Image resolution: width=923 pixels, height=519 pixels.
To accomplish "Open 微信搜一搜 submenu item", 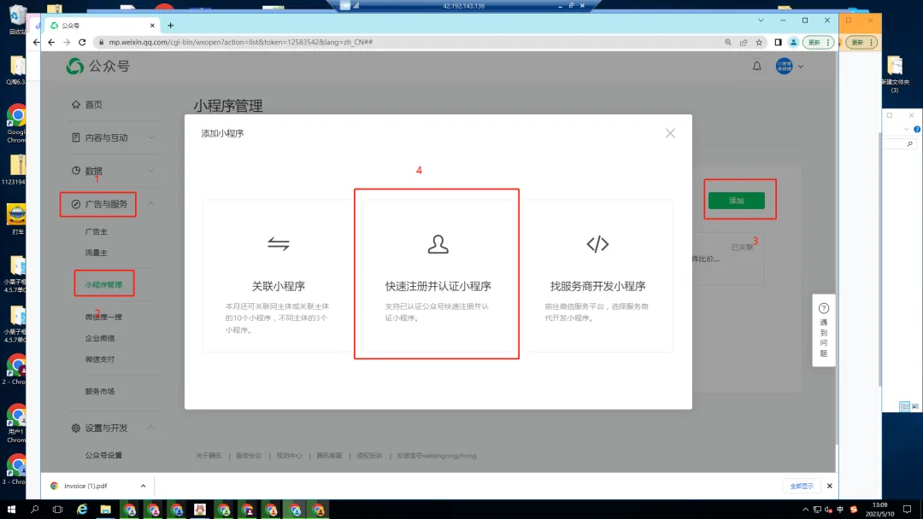I will point(103,317).
